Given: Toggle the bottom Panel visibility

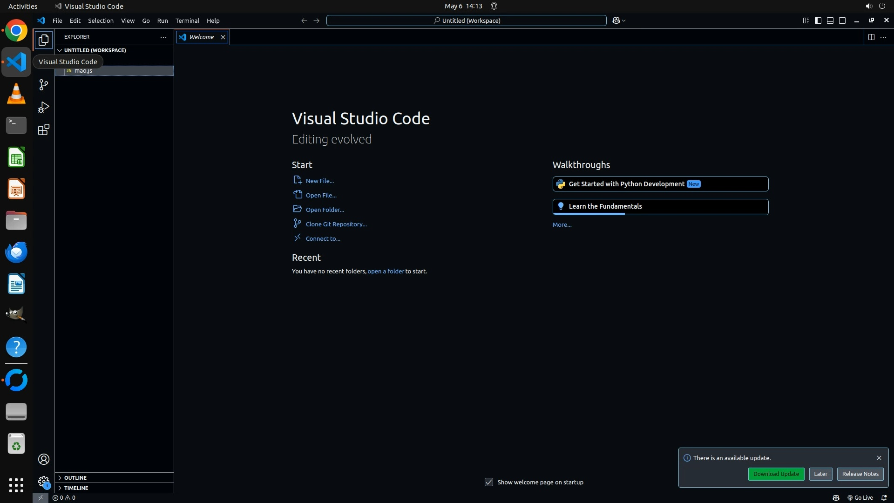Looking at the screenshot, I should [830, 20].
